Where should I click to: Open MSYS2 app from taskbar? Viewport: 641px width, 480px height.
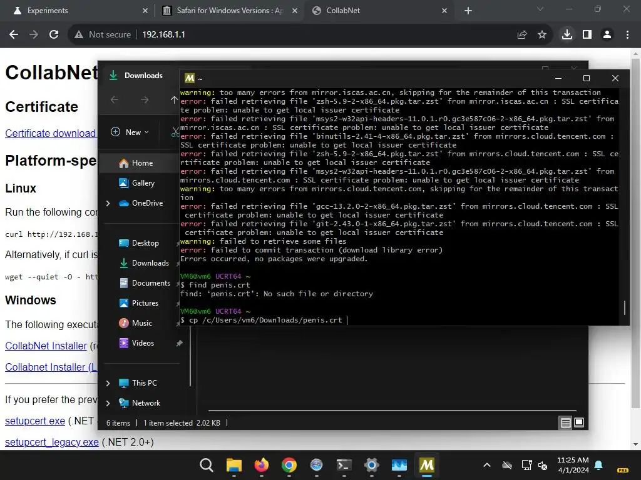coord(427,465)
